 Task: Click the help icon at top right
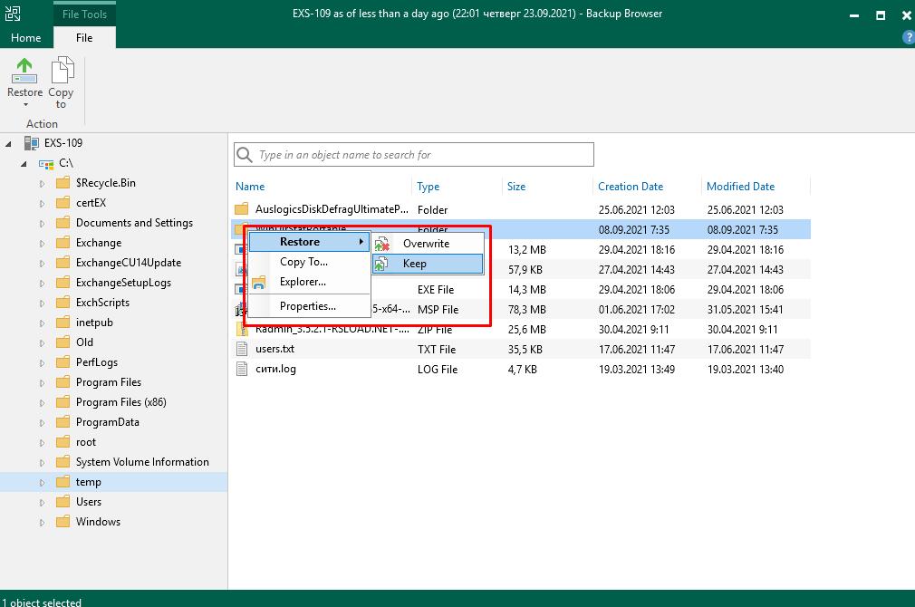point(908,37)
